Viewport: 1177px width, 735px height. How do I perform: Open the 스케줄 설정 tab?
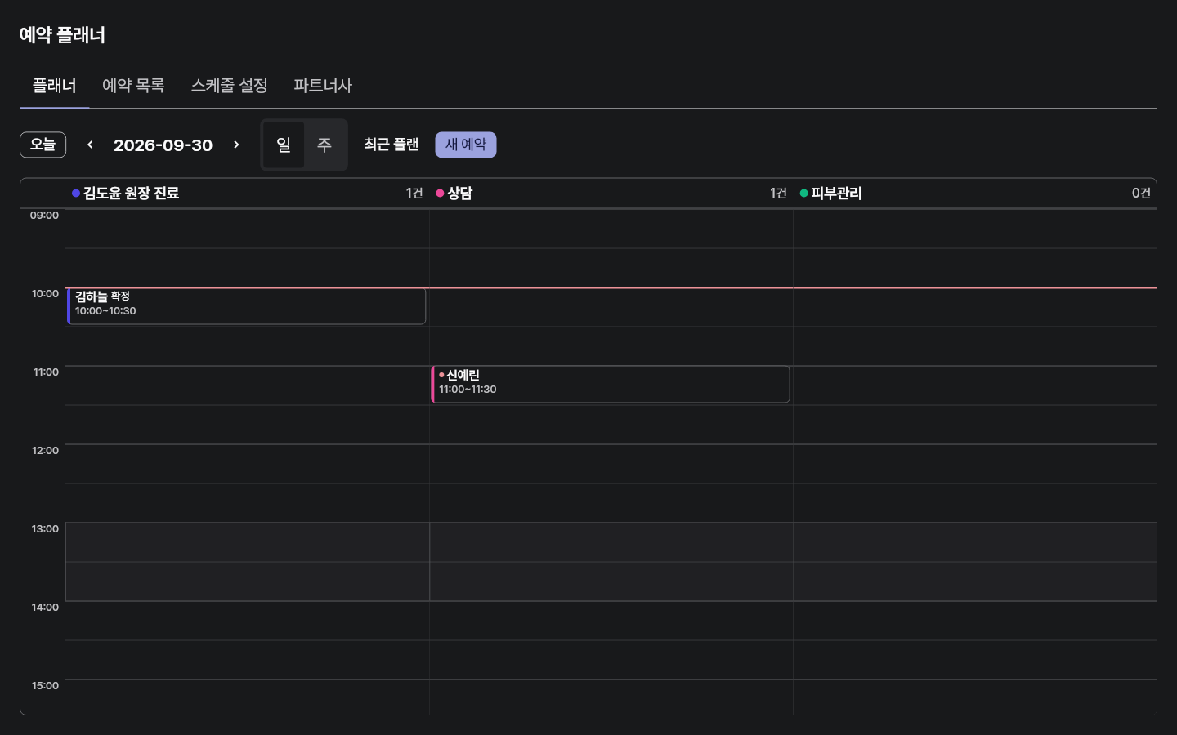coord(230,86)
